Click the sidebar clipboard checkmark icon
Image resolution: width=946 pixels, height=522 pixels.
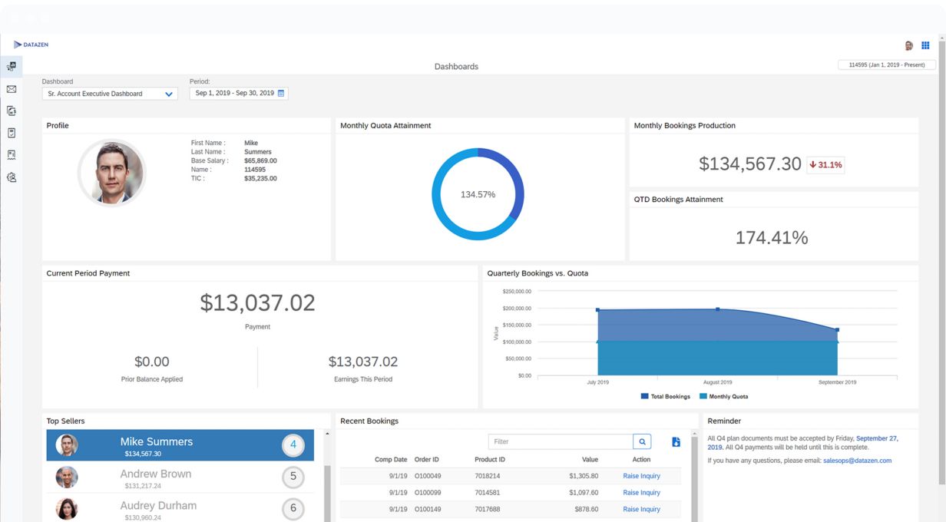point(12,133)
